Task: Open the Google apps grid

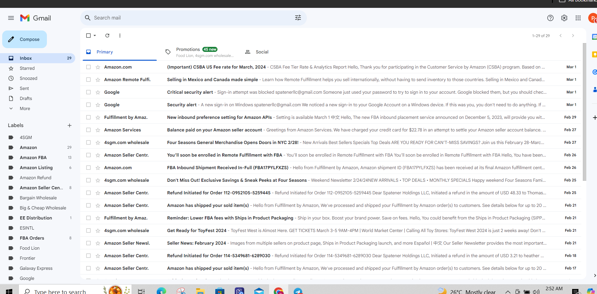Action: click(578, 18)
